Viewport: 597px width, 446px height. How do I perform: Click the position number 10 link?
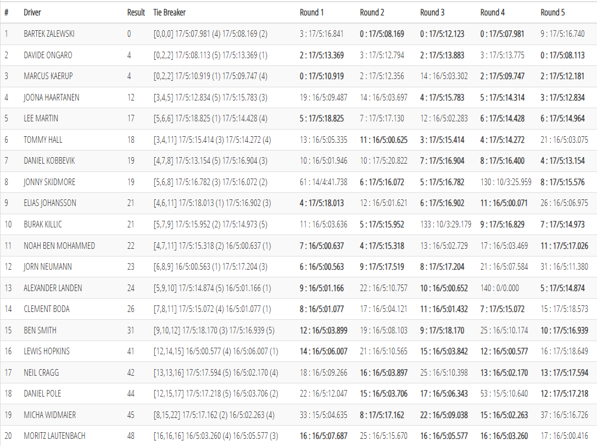(8, 225)
